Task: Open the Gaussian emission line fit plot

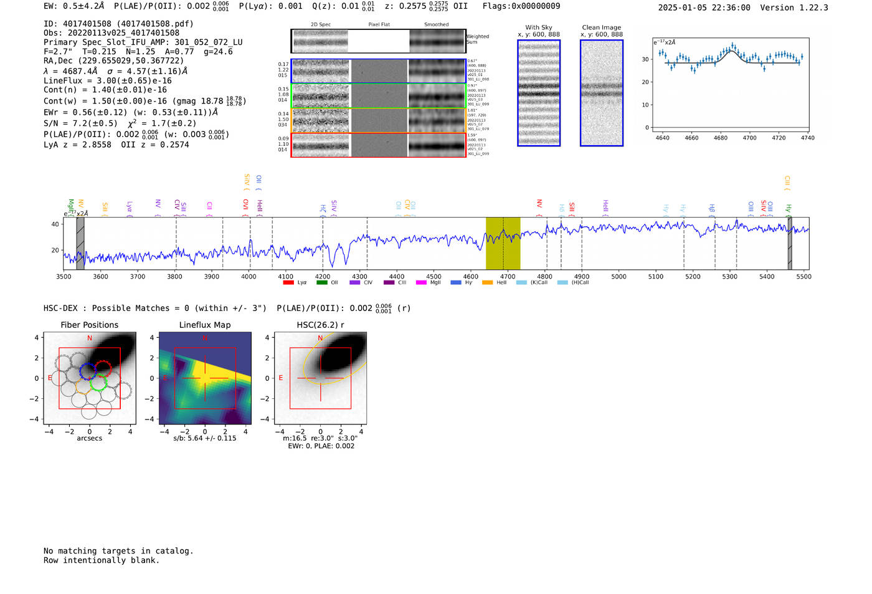Action: click(x=731, y=85)
